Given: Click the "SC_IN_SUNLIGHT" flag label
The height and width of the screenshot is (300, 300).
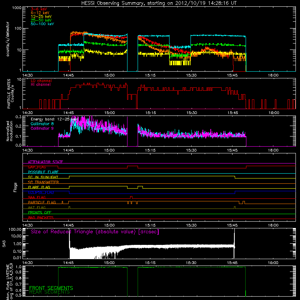Looking at the screenshot, I should pyautogui.click(x=43, y=177).
